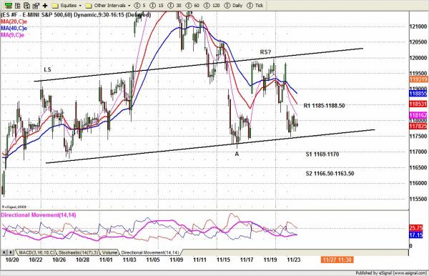Switch chart to 15 minute interval
Image resolution: width=429 pixels, height=276 pixels.
click(x=157, y=5)
